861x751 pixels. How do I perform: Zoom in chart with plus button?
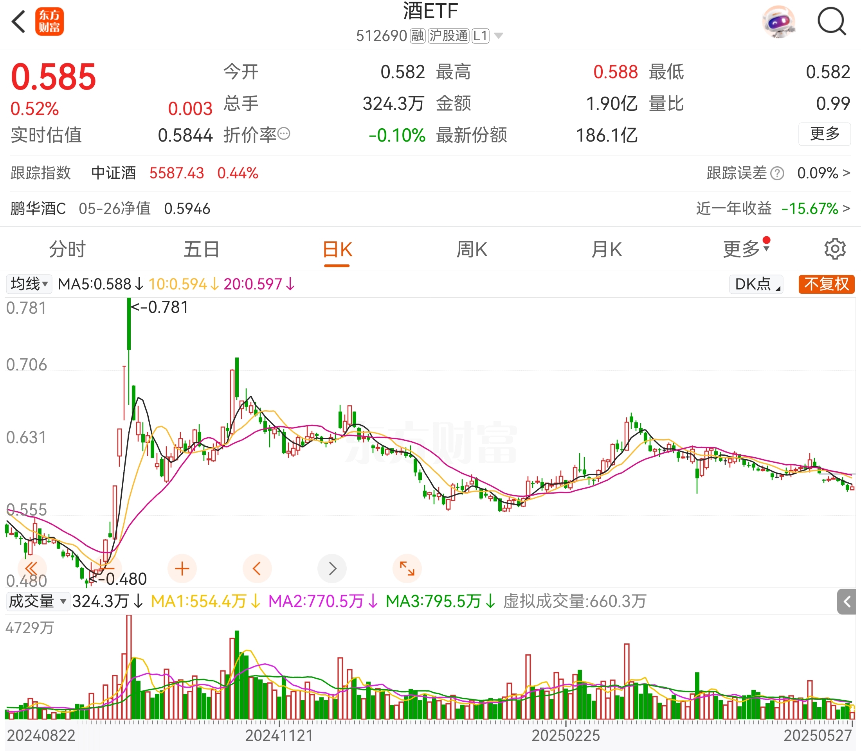(182, 568)
